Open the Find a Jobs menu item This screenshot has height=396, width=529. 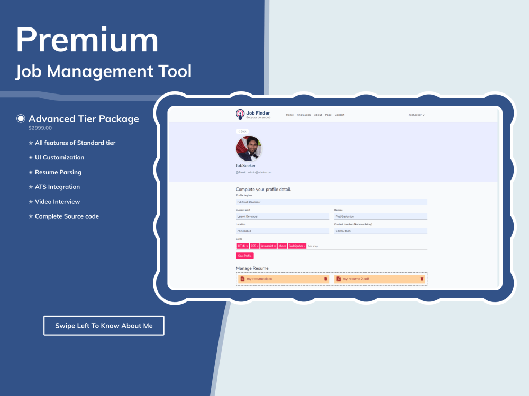click(x=304, y=115)
